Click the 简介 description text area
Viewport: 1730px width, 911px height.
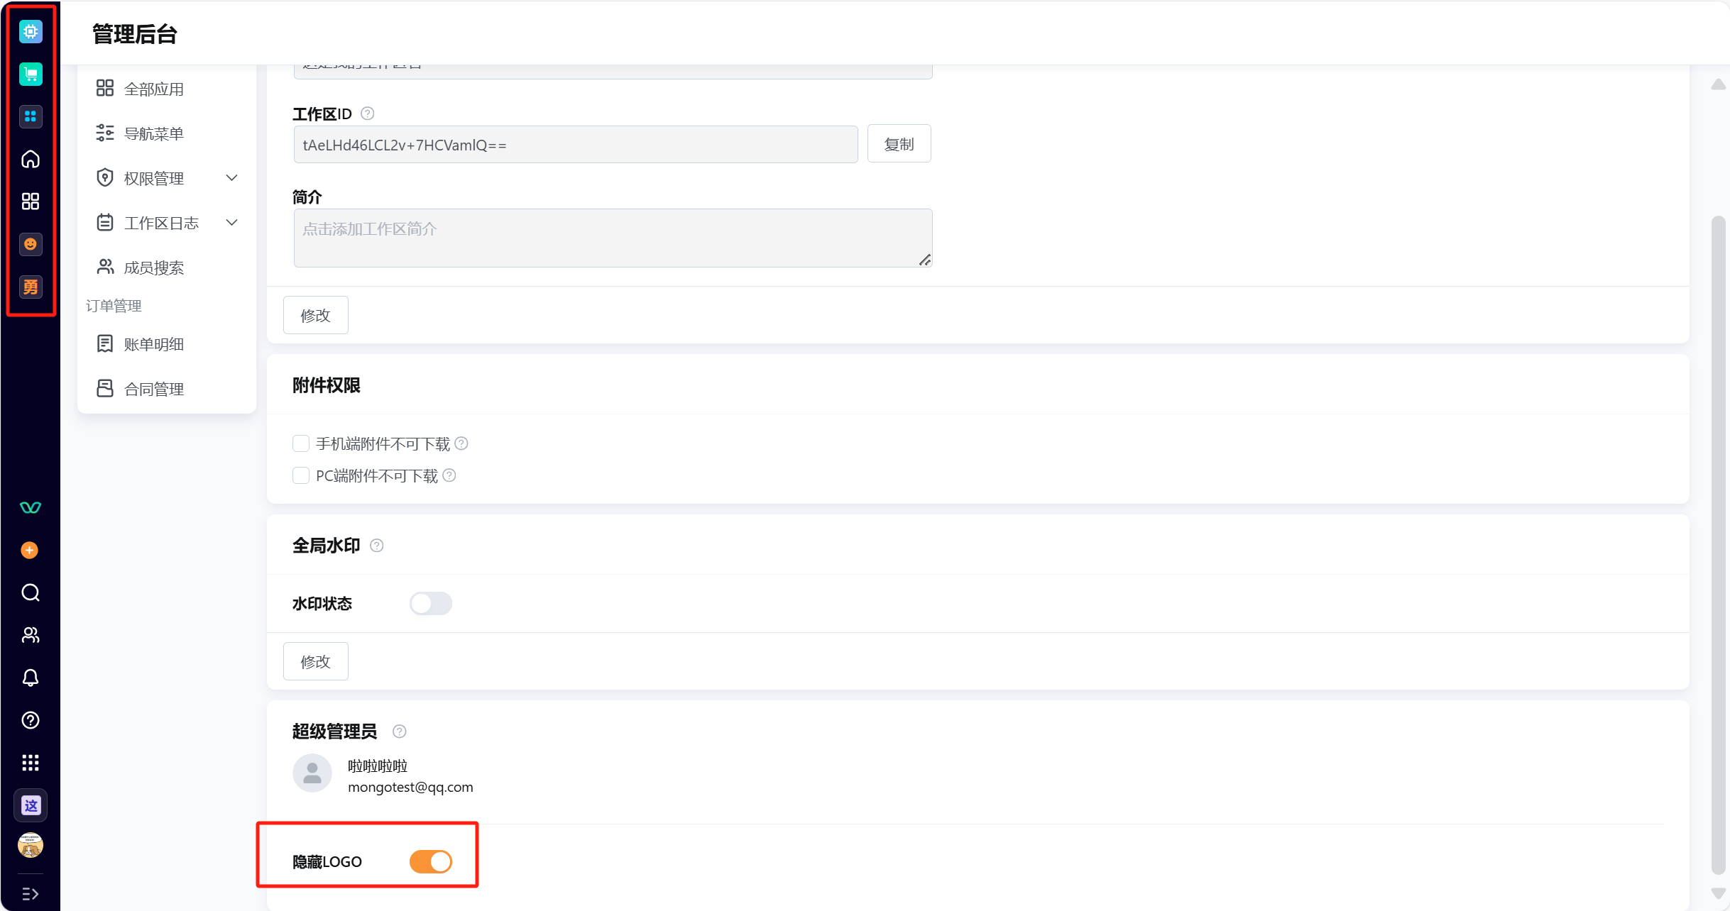613,238
